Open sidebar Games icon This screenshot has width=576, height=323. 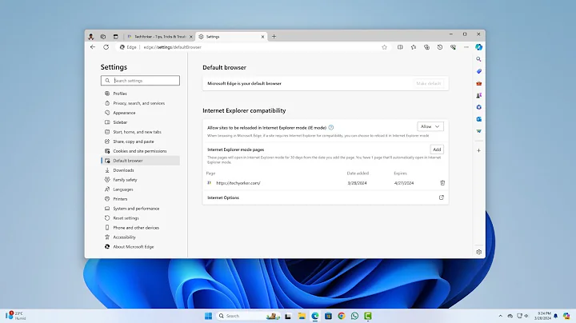(478, 95)
